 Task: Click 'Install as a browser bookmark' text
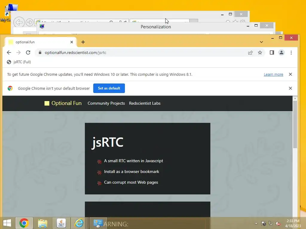pos(131,171)
